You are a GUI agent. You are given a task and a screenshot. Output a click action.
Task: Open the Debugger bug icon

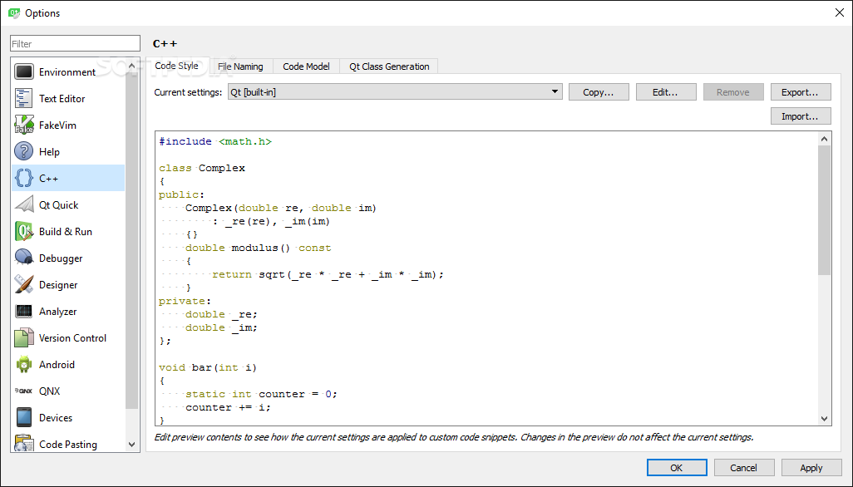(24, 258)
